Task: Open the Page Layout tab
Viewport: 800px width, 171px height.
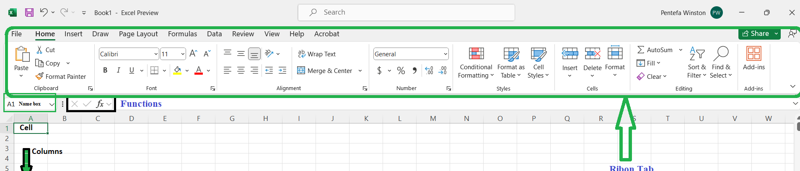Action: (138, 34)
